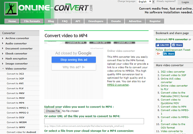The image size is (193, 134).
Task: Open the Register tab
Action: [155, 21]
